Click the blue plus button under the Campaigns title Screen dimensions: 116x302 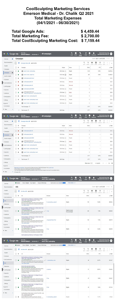pos(16,63)
